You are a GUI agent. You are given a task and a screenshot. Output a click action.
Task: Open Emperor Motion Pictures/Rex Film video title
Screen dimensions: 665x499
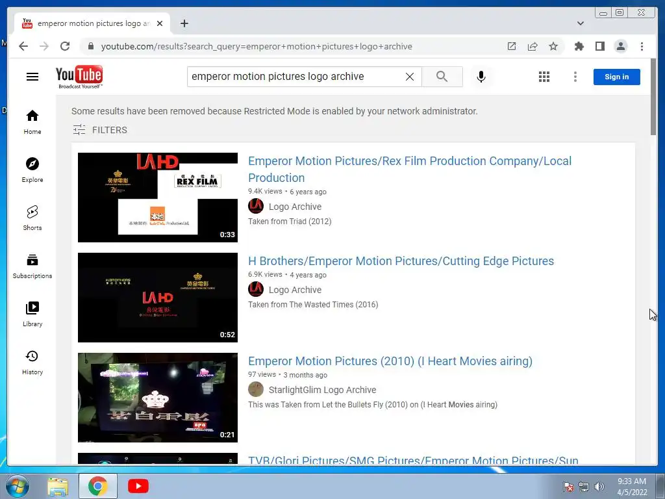click(410, 170)
